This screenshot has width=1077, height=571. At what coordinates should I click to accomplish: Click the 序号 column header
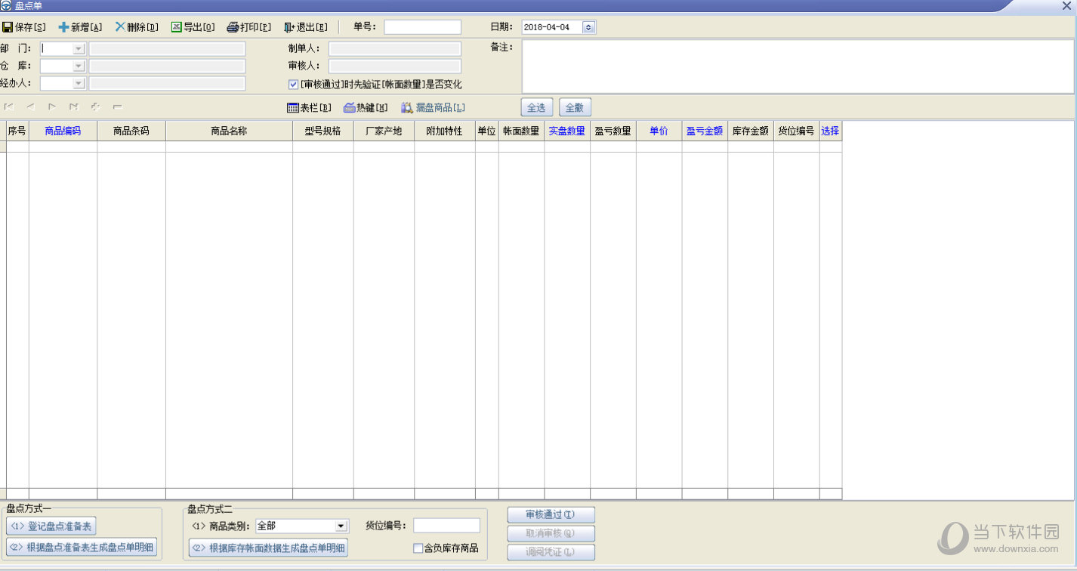point(17,131)
